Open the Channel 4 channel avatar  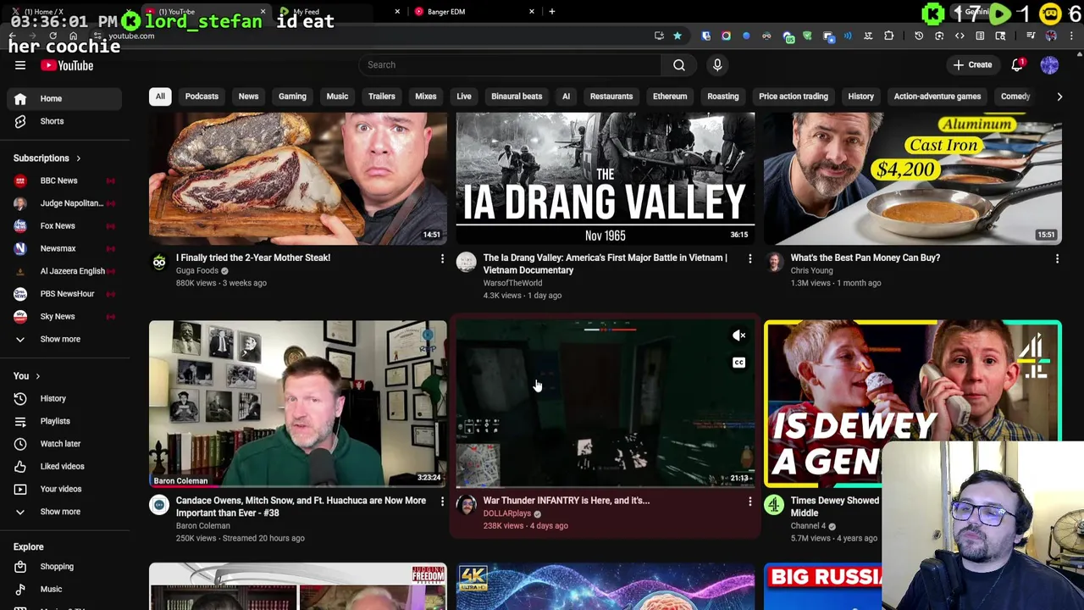coord(774,505)
